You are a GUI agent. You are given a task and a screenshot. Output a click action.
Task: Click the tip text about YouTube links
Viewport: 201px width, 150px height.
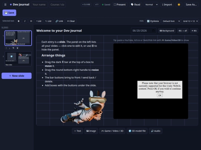point(151,40)
